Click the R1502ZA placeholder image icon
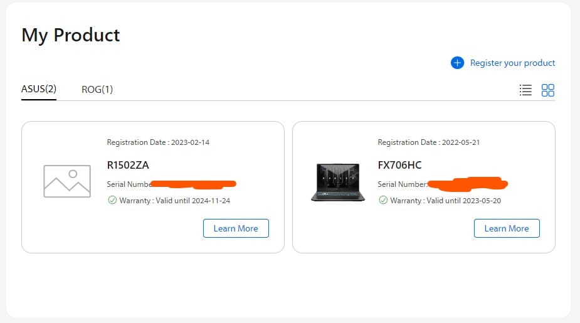580x323 pixels. (x=67, y=182)
